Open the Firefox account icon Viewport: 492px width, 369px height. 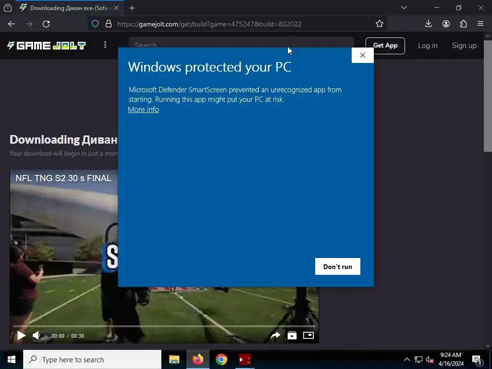pyautogui.click(x=446, y=24)
